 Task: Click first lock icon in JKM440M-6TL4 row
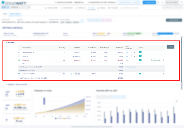[x=127, y=52]
